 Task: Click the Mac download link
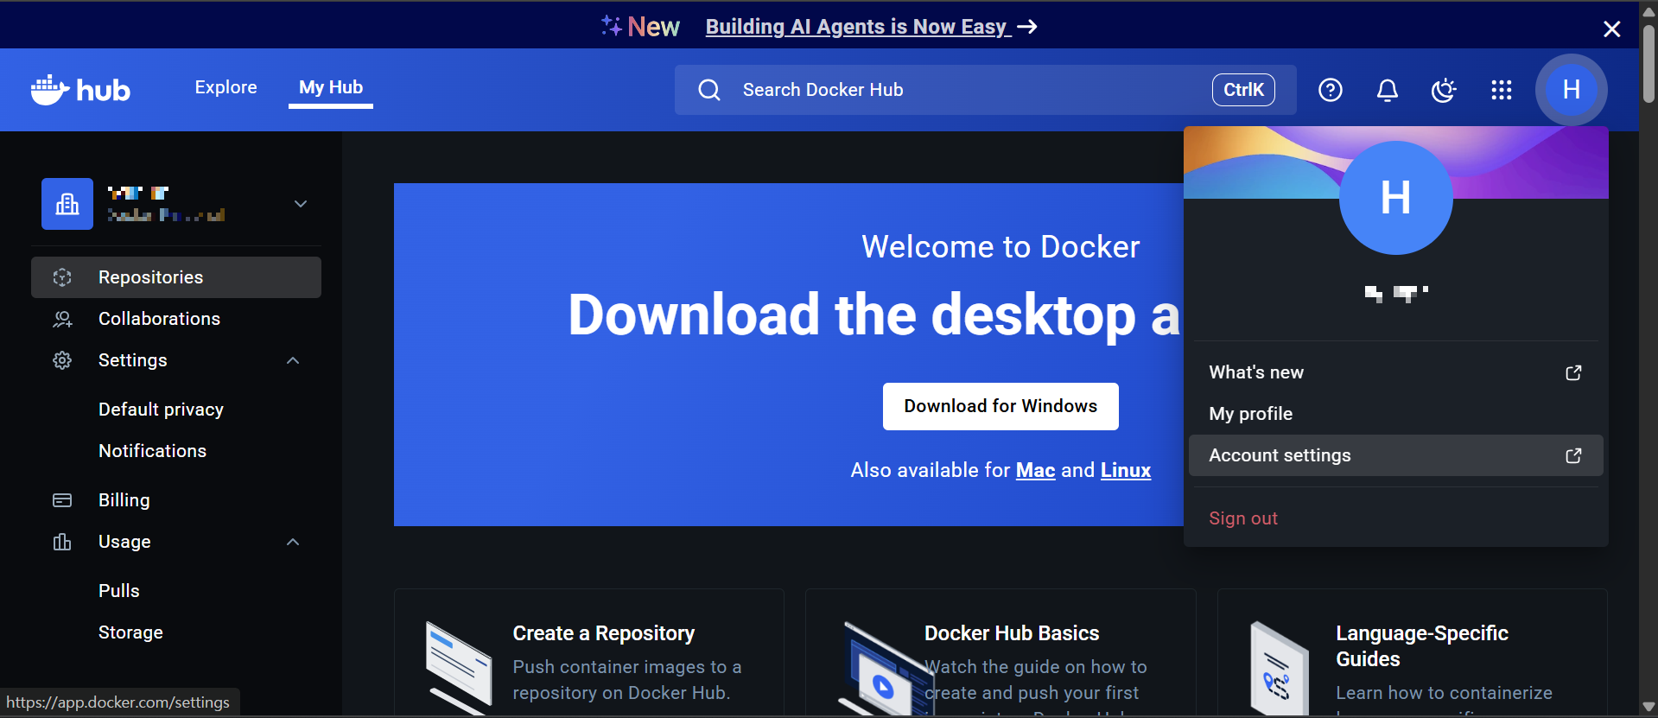(x=1035, y=470)
